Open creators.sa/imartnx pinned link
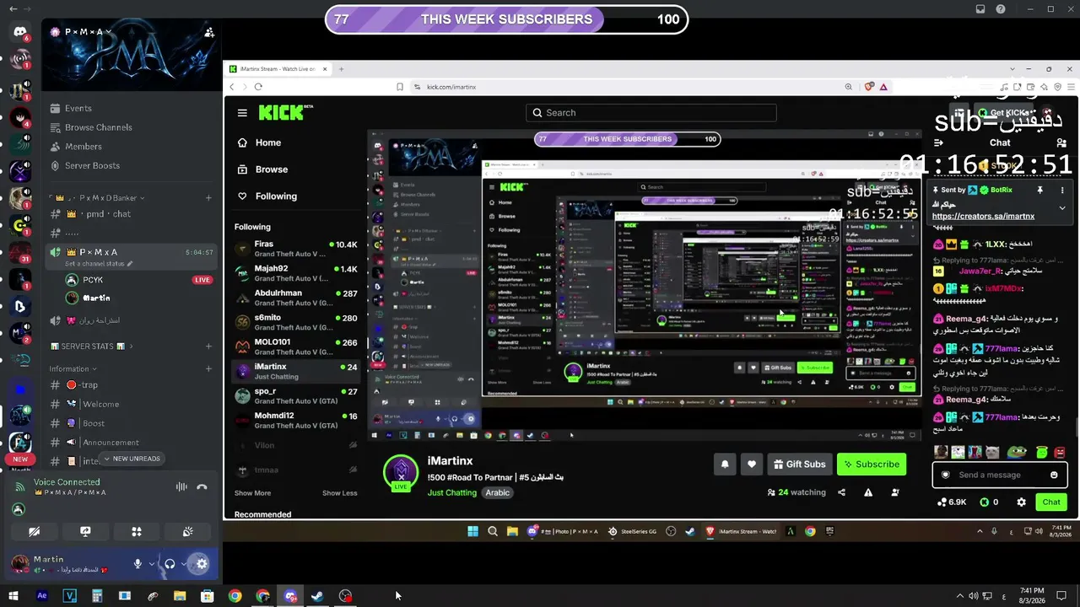1080x607 pixels. point(983,217)
